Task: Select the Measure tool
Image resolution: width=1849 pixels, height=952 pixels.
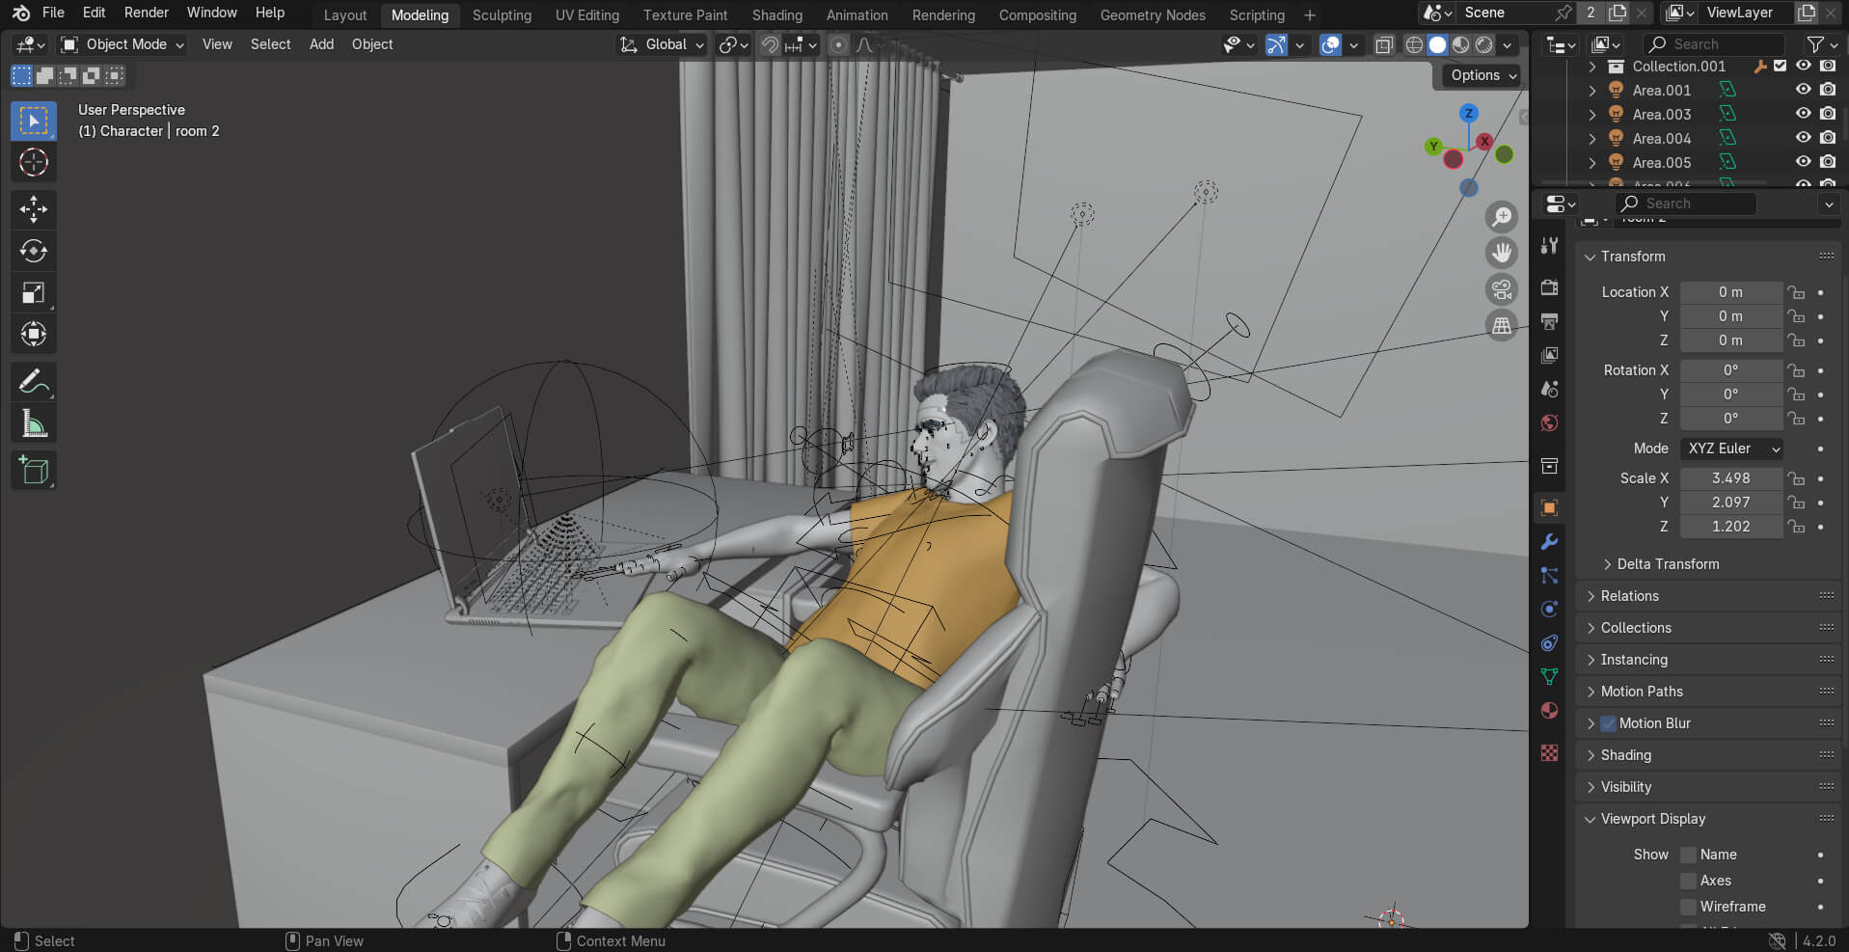Action: tap(34, 423)
